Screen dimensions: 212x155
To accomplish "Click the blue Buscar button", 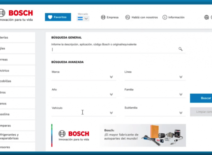I will coord(201,98).
